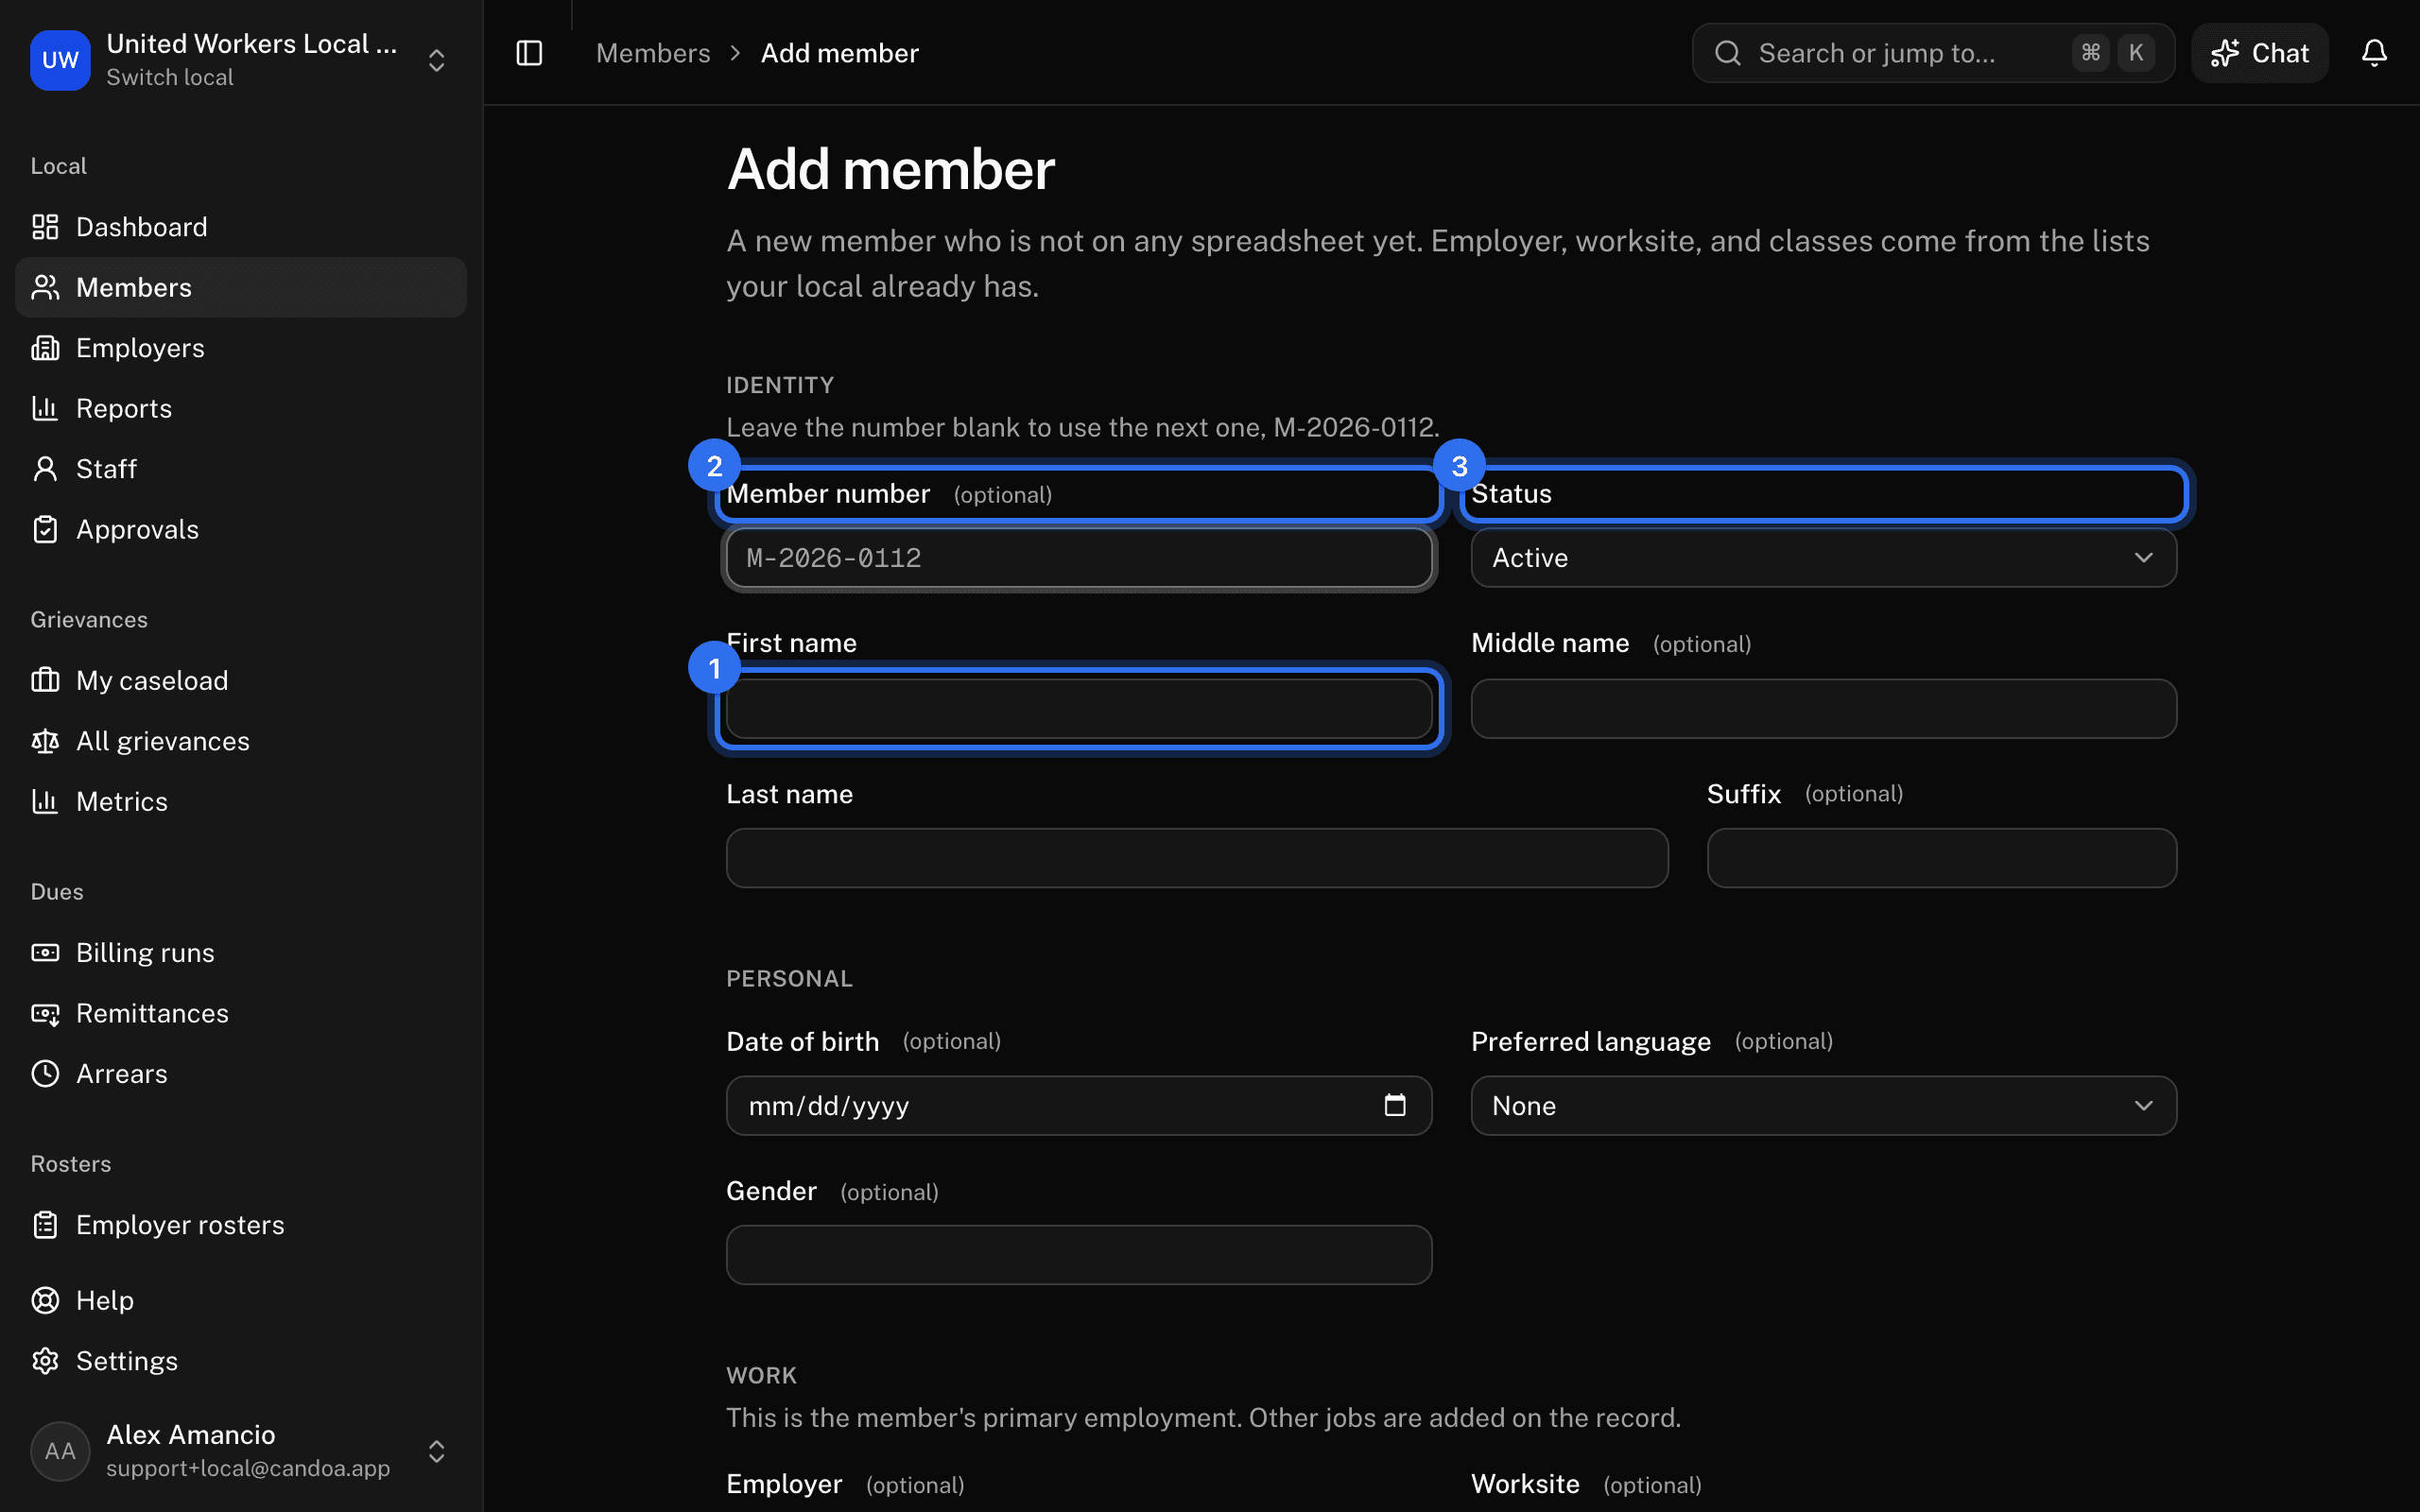Screen dimensions: 2420x1512
Task: Expand the local switcher chevrons
Action: [x=436, y=60]
